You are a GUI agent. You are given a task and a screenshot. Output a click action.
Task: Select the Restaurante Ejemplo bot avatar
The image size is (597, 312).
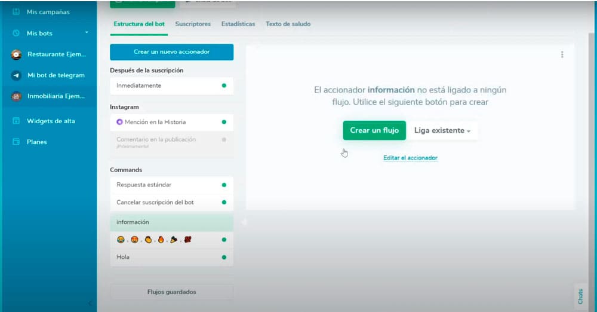(17, 54)
